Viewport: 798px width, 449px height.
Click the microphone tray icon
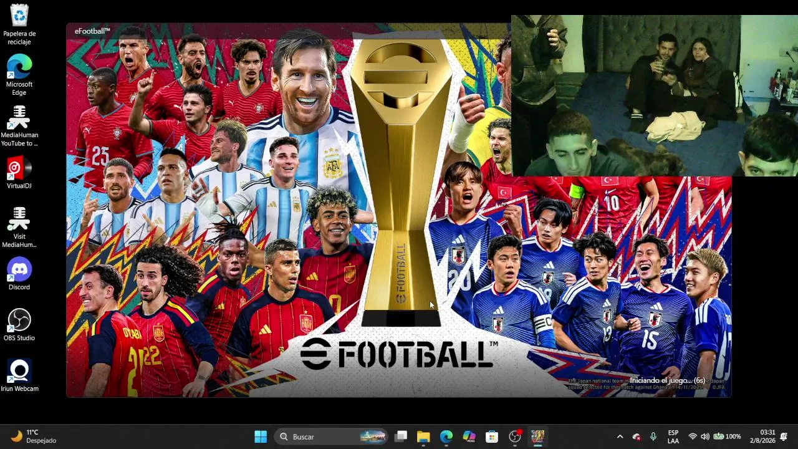(x=653, y=437)
